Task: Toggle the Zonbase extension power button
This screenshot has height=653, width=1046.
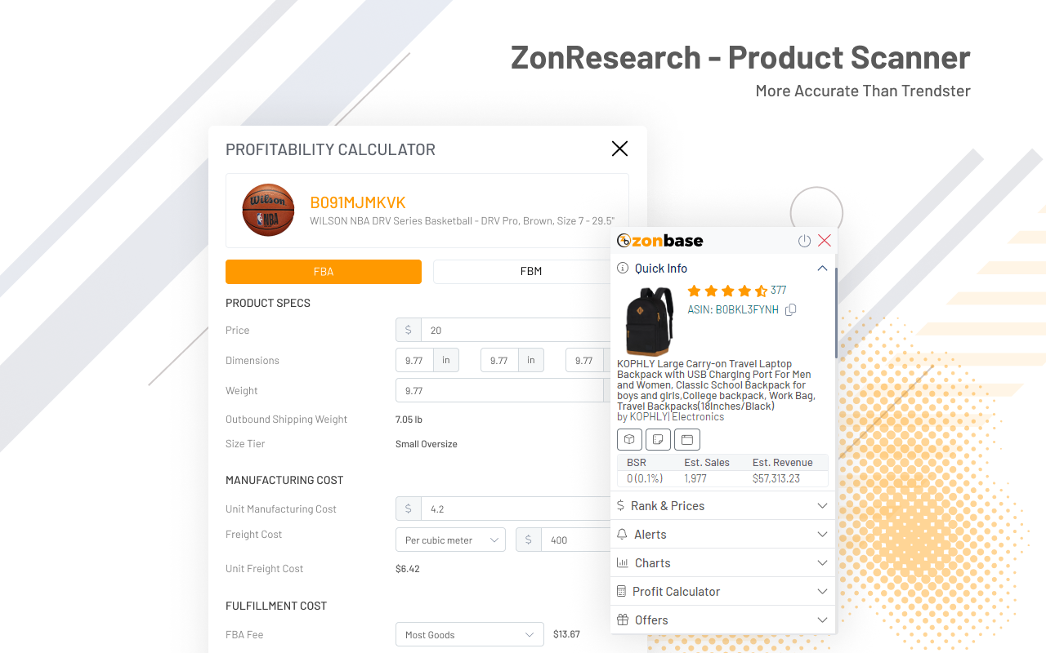Action: (x=804, y=240)
